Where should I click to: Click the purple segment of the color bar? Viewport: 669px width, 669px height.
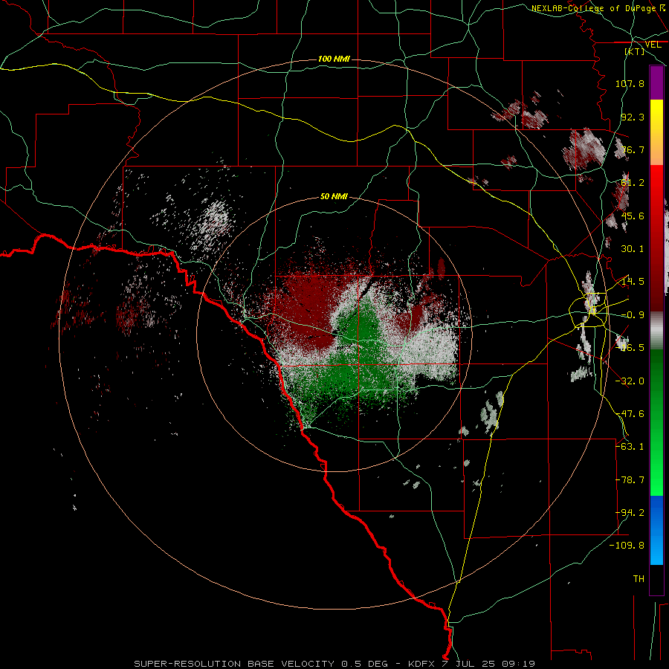click(x=656, y=83)
